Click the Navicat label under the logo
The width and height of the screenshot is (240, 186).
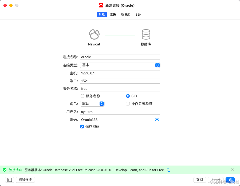coord(94,44)
